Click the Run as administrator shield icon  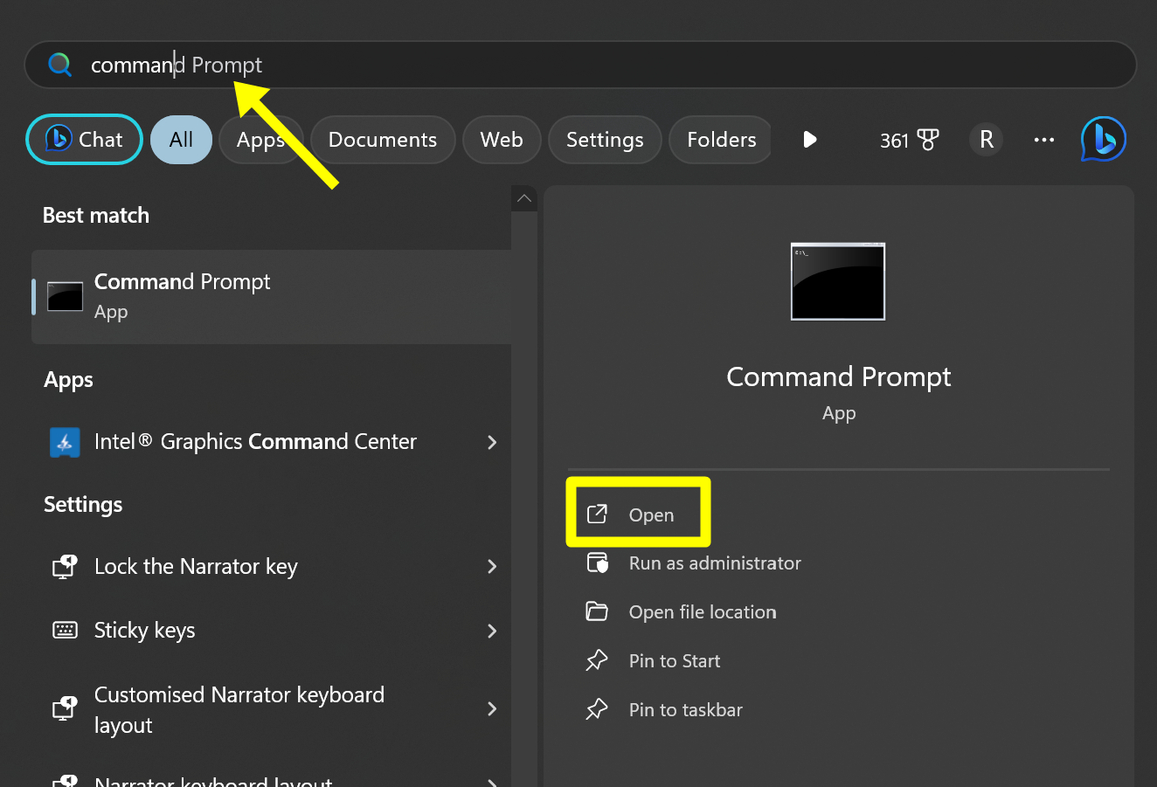click(x=597, y=563)
